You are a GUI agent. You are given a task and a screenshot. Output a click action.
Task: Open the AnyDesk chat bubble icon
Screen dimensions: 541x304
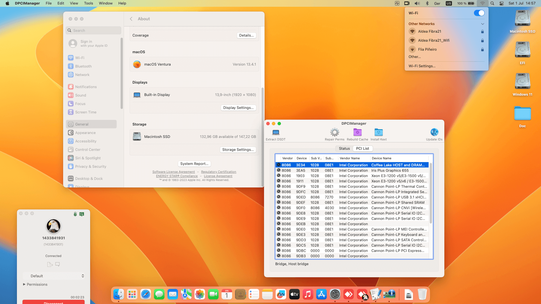click(x=57, y=264)
